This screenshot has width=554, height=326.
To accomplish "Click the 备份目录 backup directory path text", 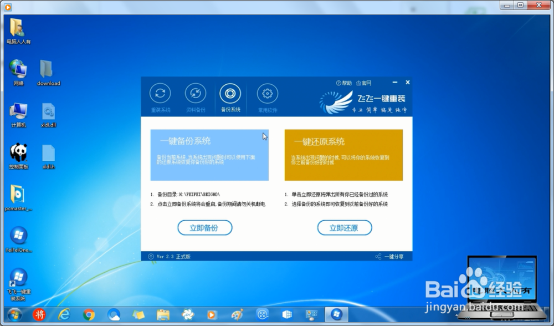I will 188,195.
